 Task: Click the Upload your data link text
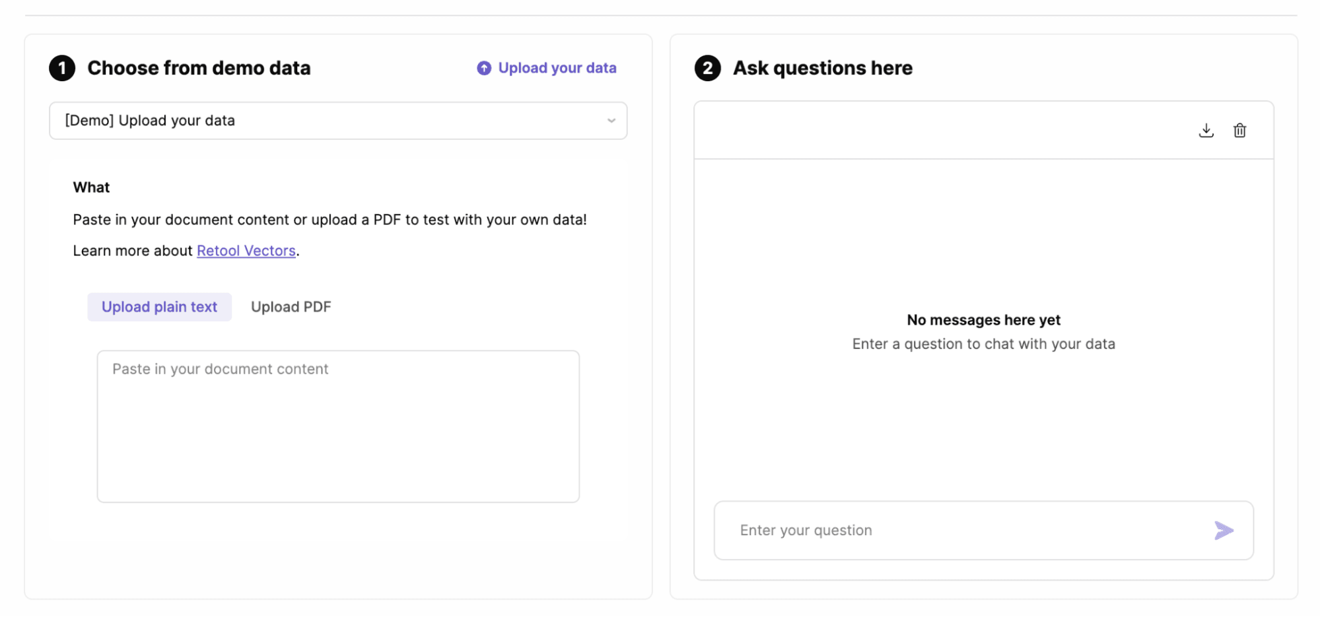click(557, 68)
